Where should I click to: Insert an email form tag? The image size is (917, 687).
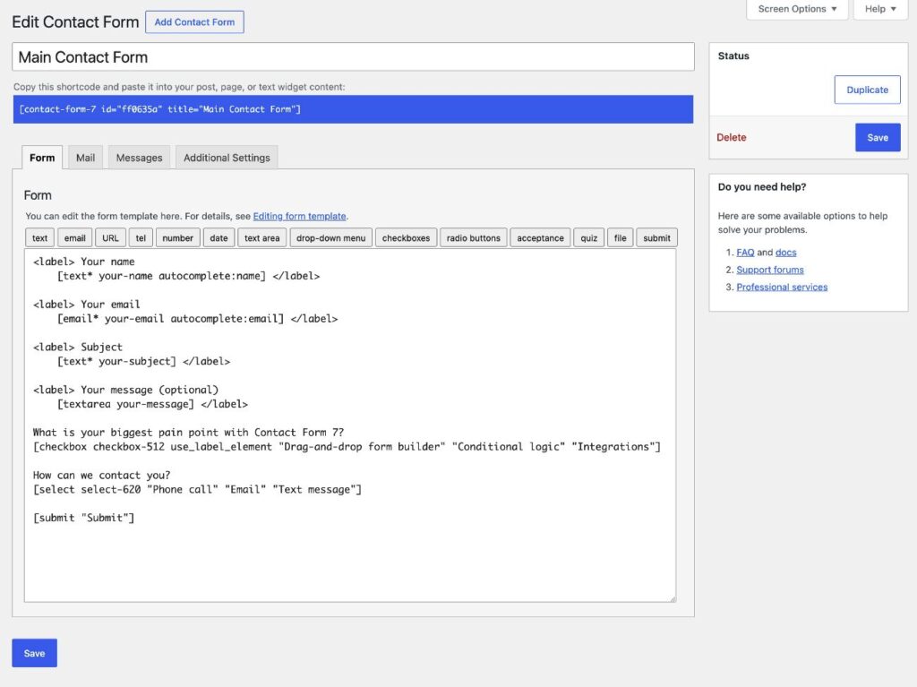75,238
